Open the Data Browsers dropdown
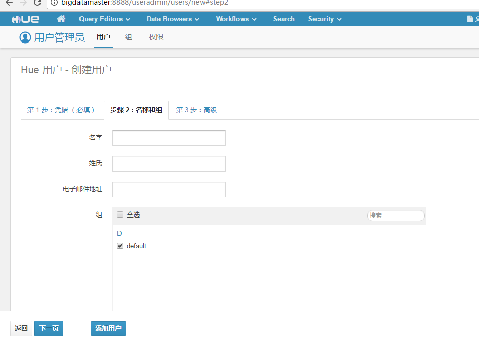This screenshot has height=340, width=479. coord(173,19)
